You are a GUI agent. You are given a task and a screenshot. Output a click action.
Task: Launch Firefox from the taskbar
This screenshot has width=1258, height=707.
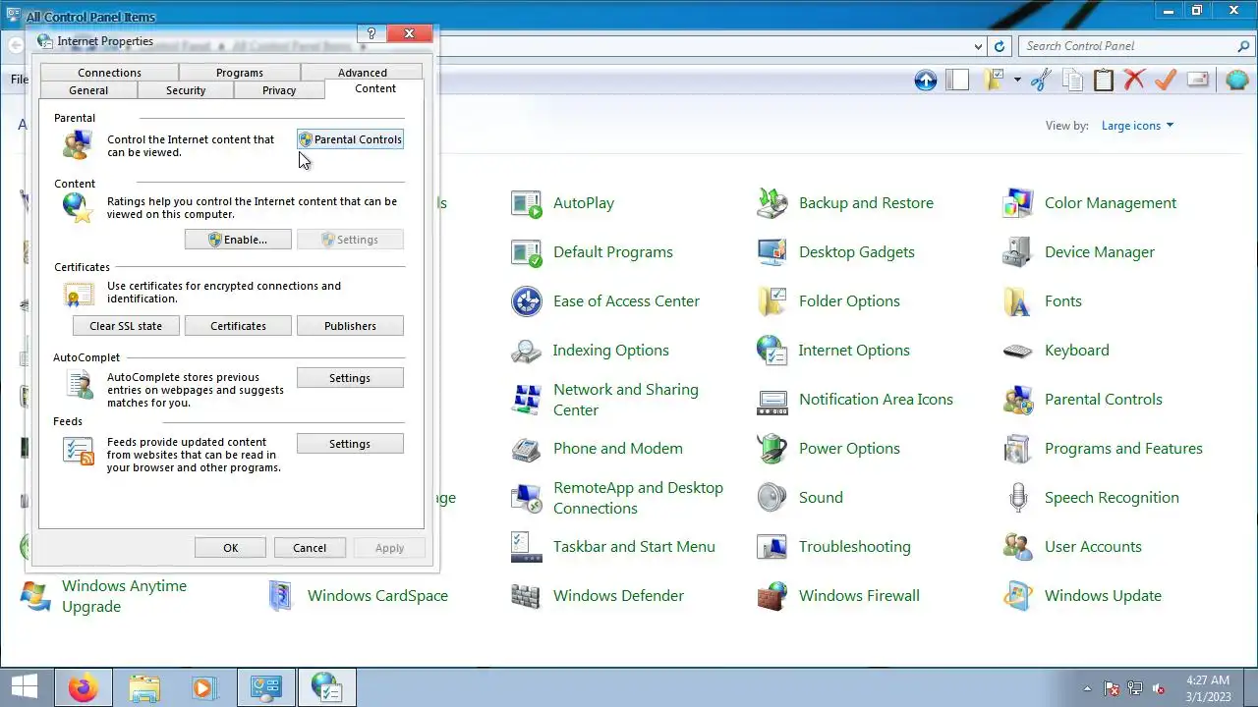pos(84,688)
